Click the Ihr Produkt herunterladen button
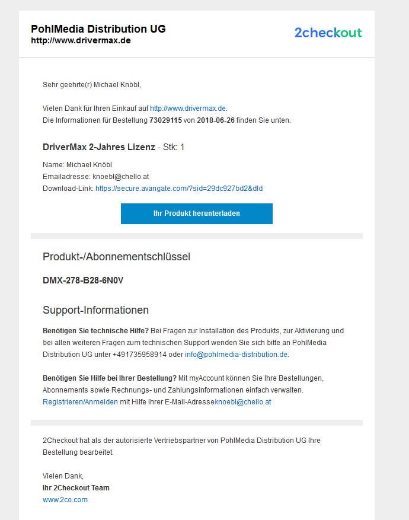Viewport: 409px width, 520px height. click(x=197, y=213)
